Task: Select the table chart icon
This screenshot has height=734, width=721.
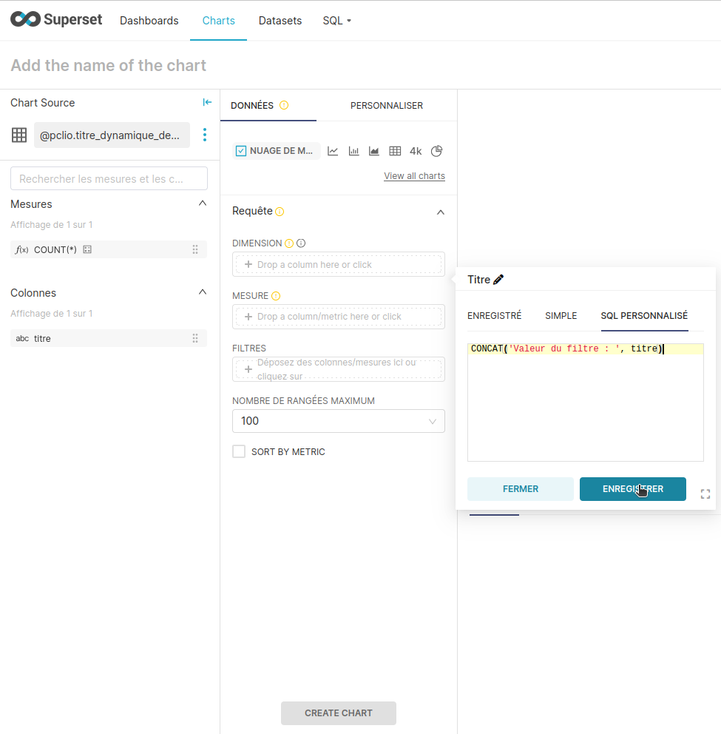Action: point(395,151)
